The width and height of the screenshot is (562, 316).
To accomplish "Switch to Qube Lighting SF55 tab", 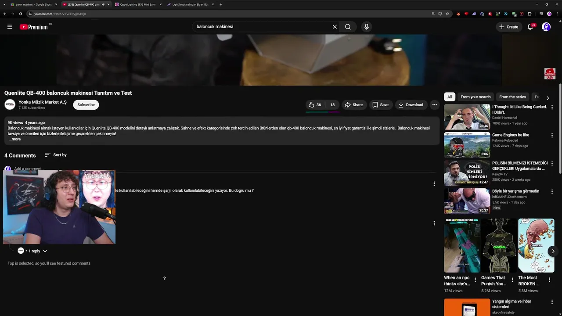I will pyautogui.click(x=137, y=4).
